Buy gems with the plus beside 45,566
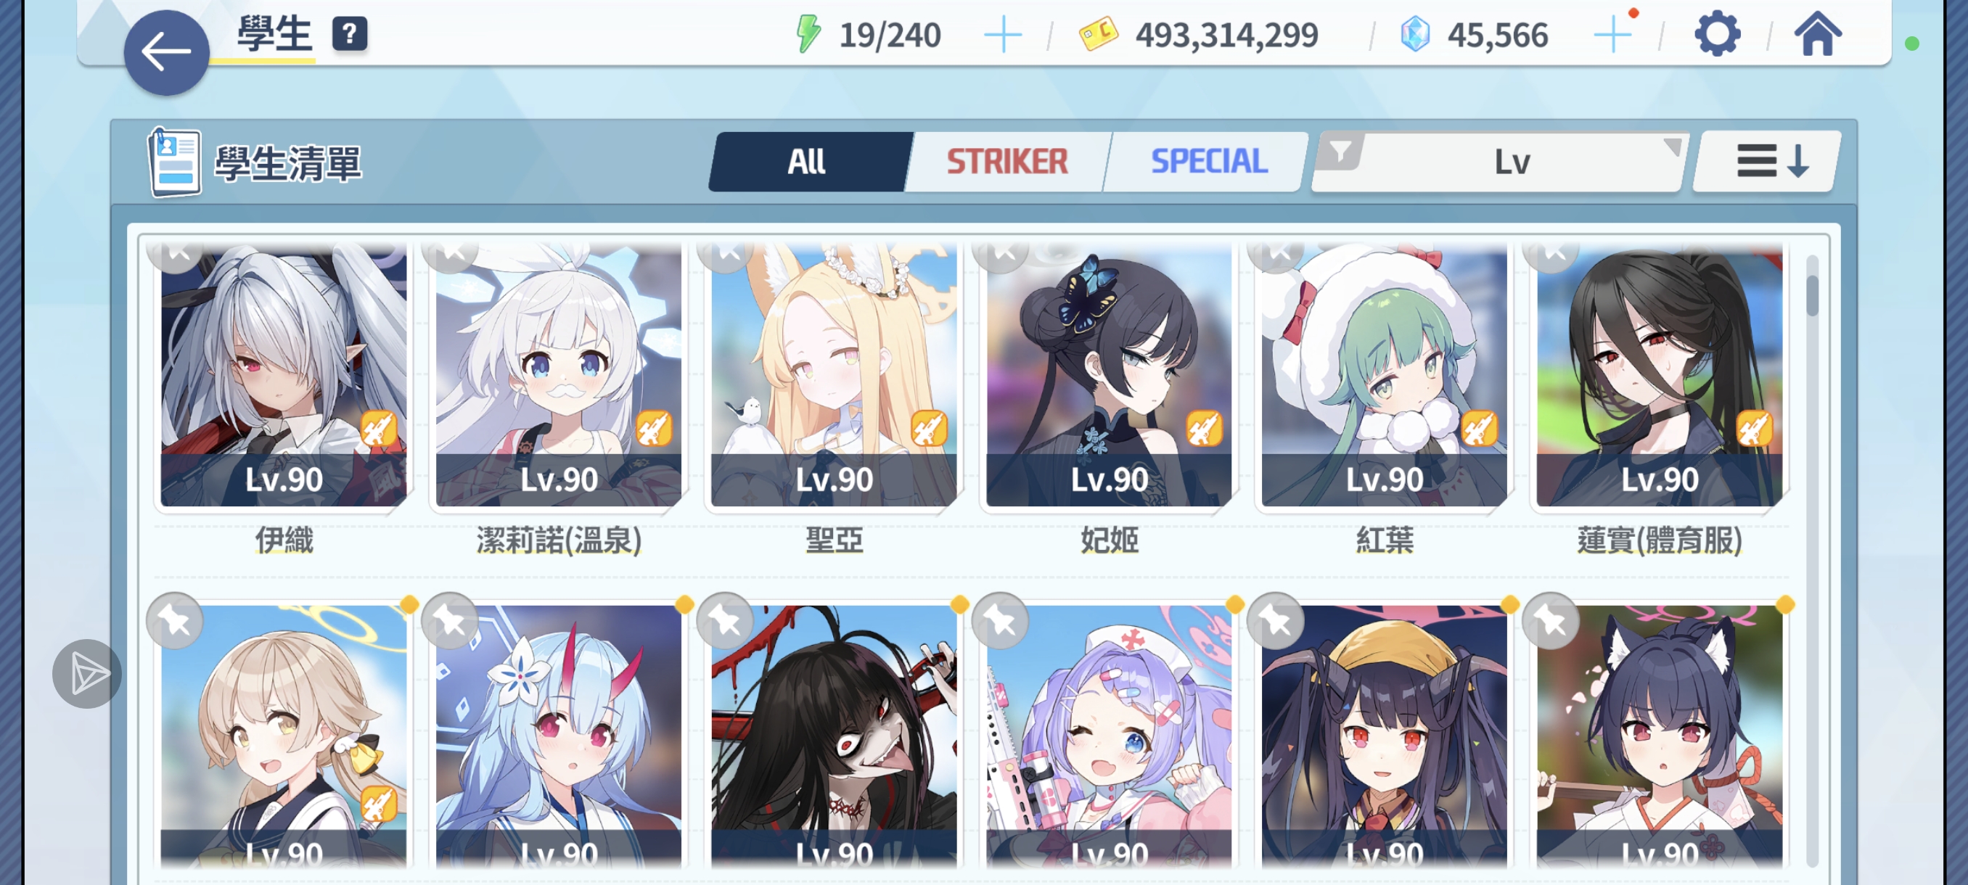Viewport: 1968px width, 885px height. tap(1612, 35)
